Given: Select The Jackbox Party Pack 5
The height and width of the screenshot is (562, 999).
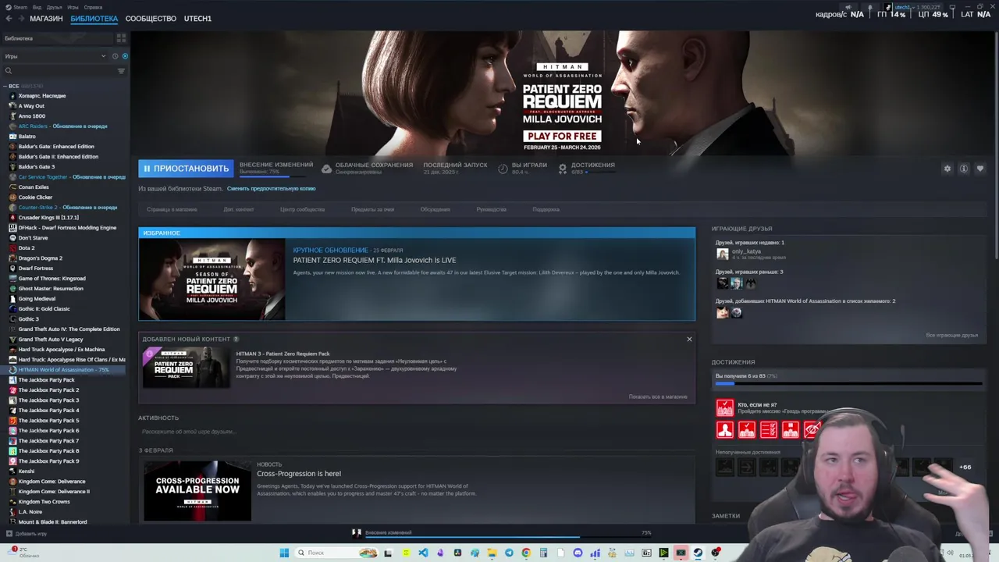Looking at the screenshot, I should [x=48, y=421].
